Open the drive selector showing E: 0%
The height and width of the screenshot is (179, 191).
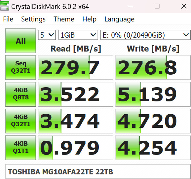(x=145, y=35)
